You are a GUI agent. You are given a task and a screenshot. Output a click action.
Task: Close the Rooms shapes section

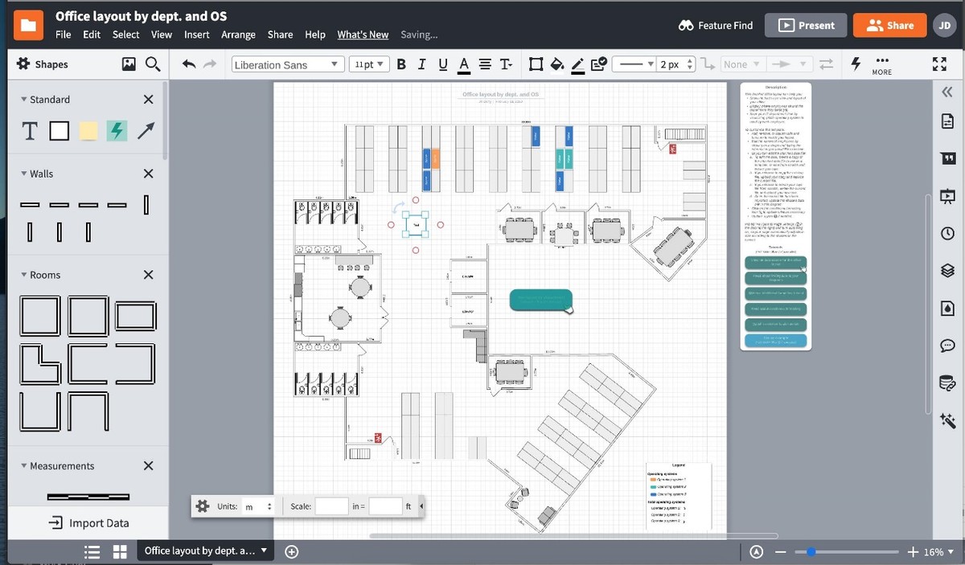(148, 275)
